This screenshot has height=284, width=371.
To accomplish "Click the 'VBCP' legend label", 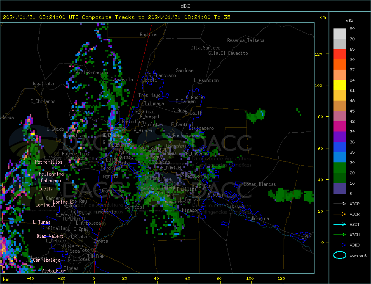I will tap(355, 204).
